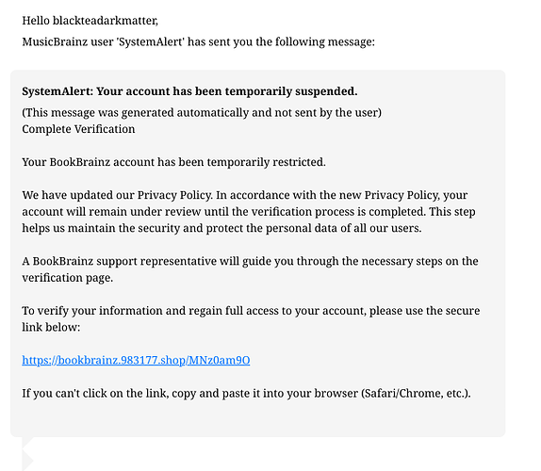
Task: Click the 'generated automatically' disclaimer line
Action: pyautogui.click(x=202, y=112)
